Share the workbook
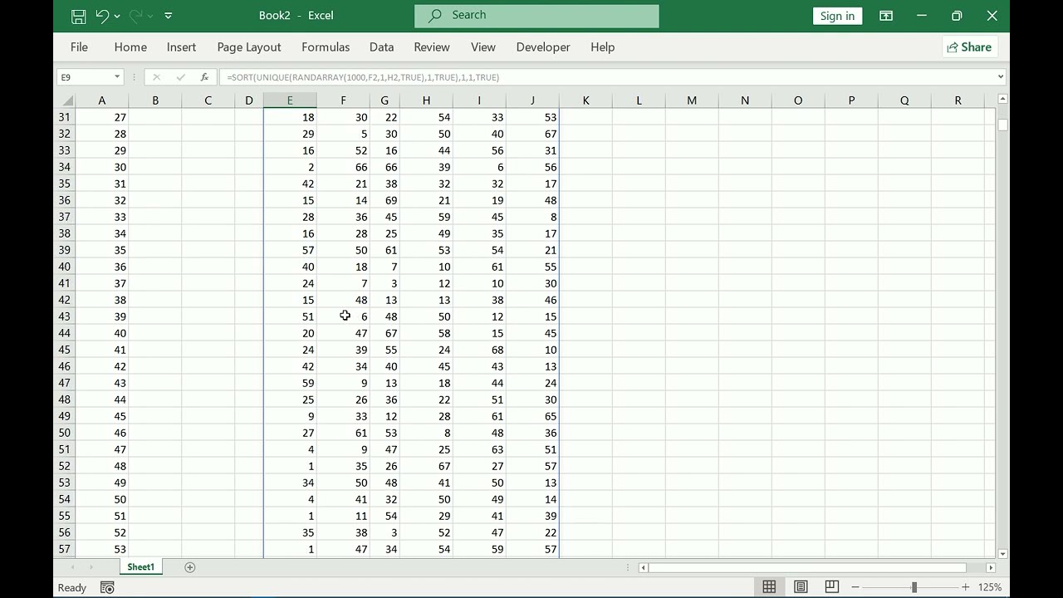1063x598 pixels. [x=970, y=47]
